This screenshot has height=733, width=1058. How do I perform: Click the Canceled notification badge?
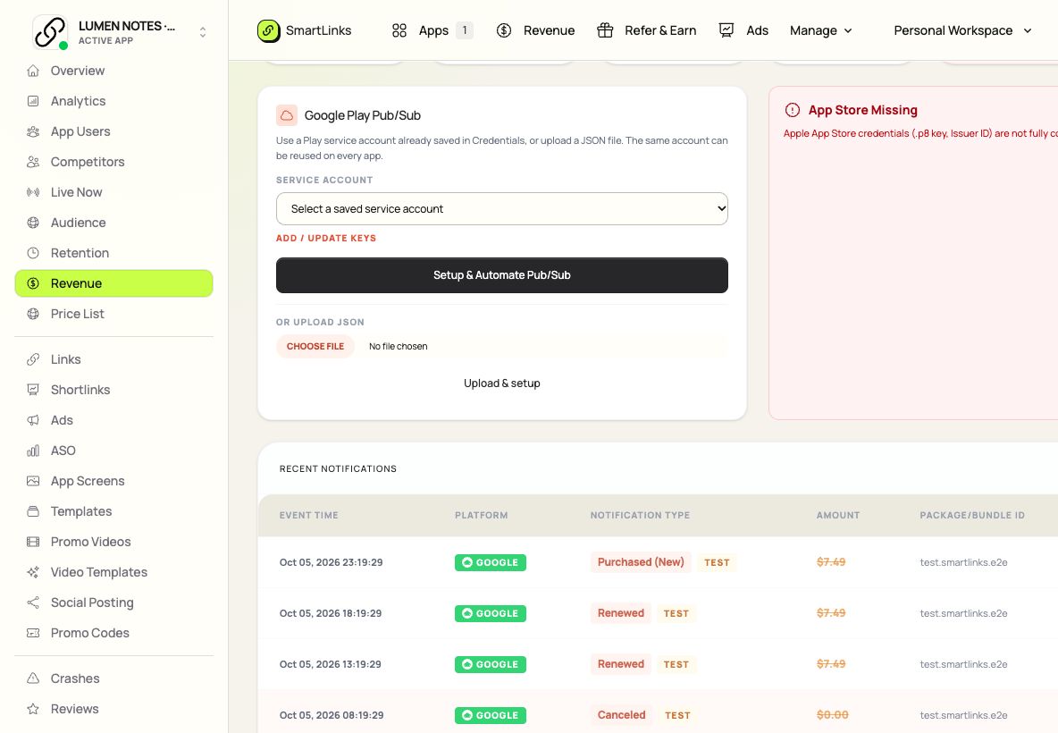pos(621,715)
